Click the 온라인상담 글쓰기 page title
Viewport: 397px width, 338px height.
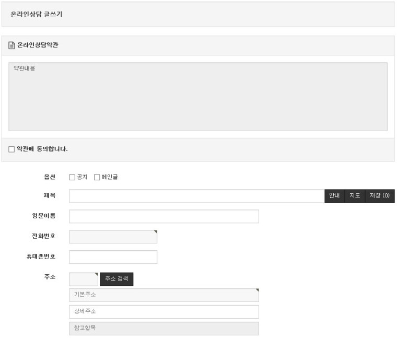pyautogui.click(x=37, y=15)
